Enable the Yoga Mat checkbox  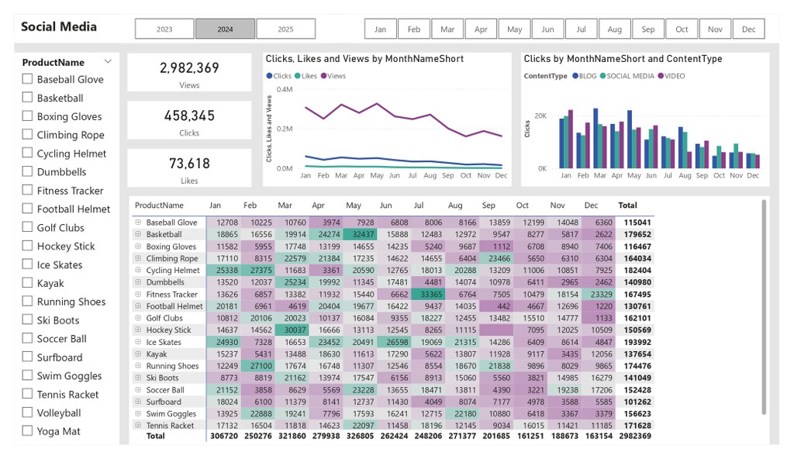point(27,430)
